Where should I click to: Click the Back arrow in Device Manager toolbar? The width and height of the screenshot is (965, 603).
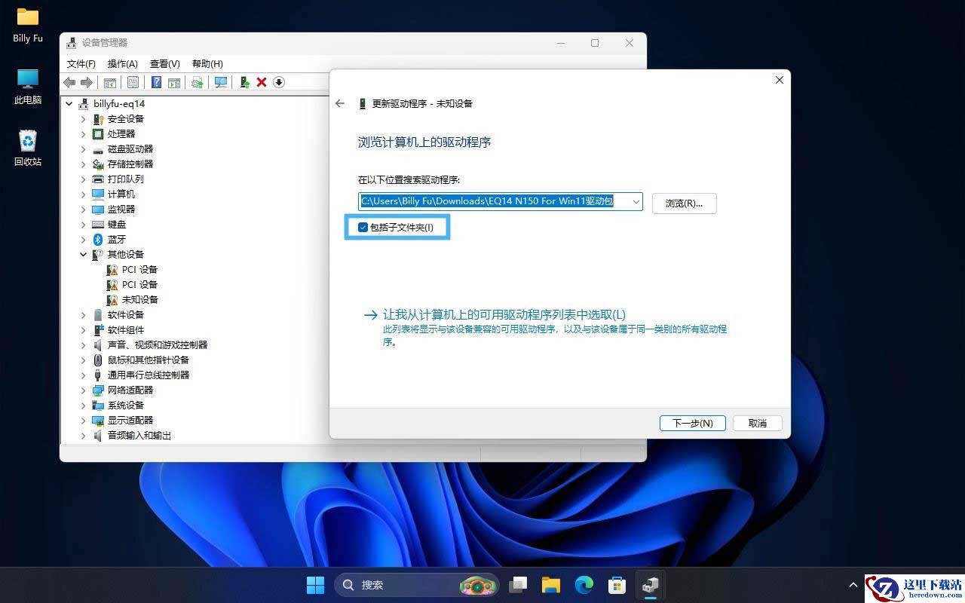pyautogui.click(x=69, y=82)
